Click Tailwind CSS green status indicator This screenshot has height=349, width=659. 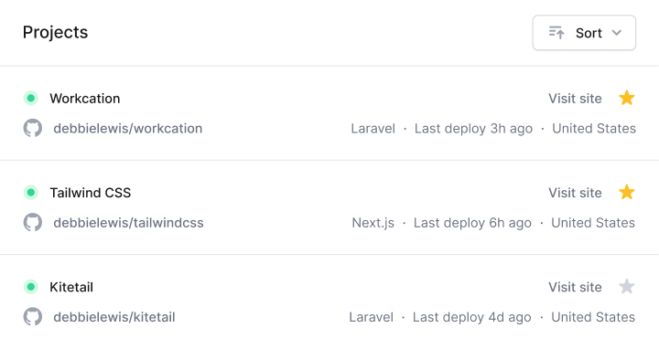(x=31, y=193)
